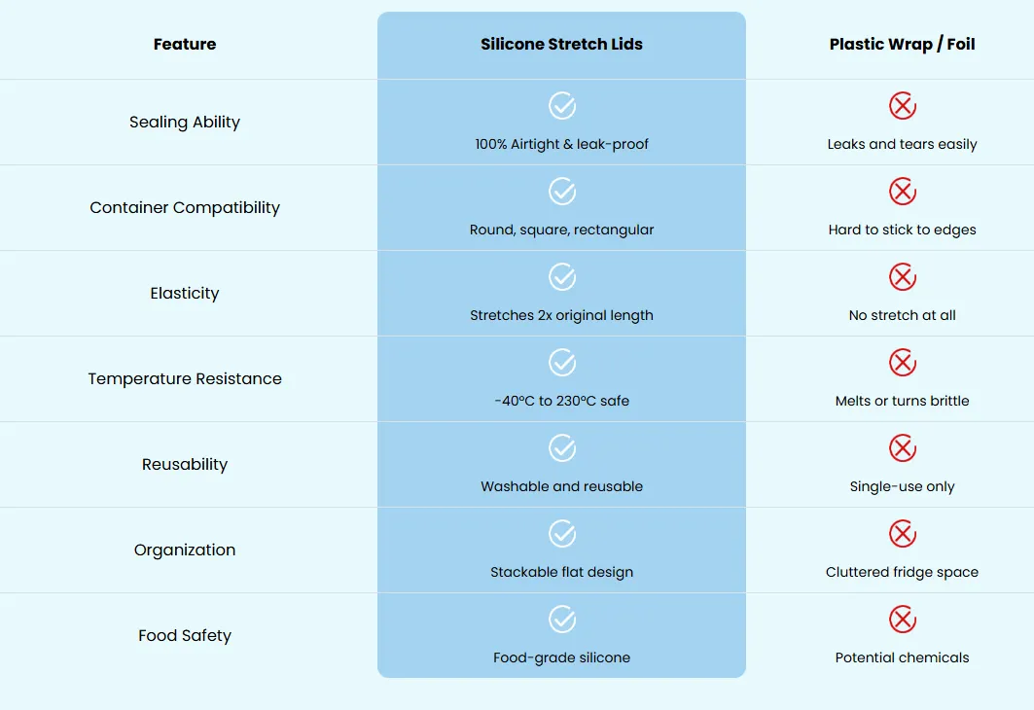1034x710 pixels.
Task: Click the checkmark above Stackable flat design
Action: tap(562, 534)
